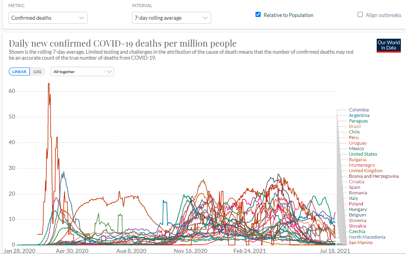Expand the 7-day rolling average interval dropdown
Viewport: 406px width, 254px height.
point(171,18)
